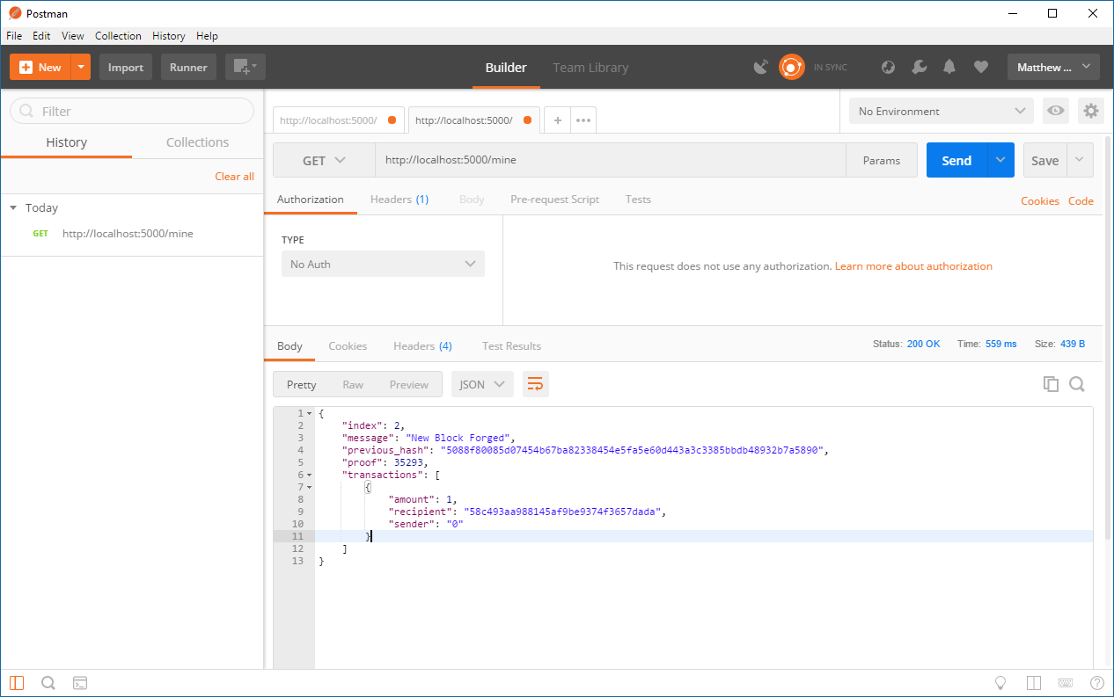Select the response Body tab
The height and width of the screenshot is (697, 1114).
(289, 346)
